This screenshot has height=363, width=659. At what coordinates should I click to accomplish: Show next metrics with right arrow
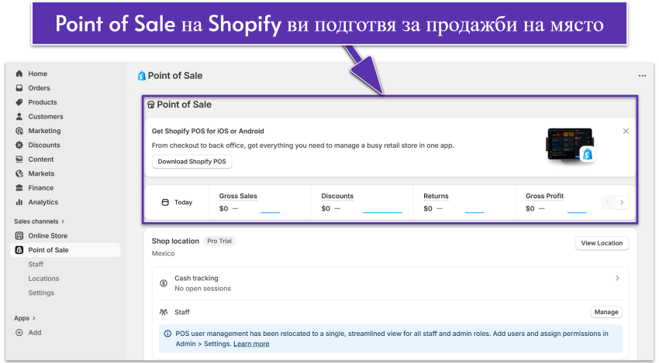(622, 203)
